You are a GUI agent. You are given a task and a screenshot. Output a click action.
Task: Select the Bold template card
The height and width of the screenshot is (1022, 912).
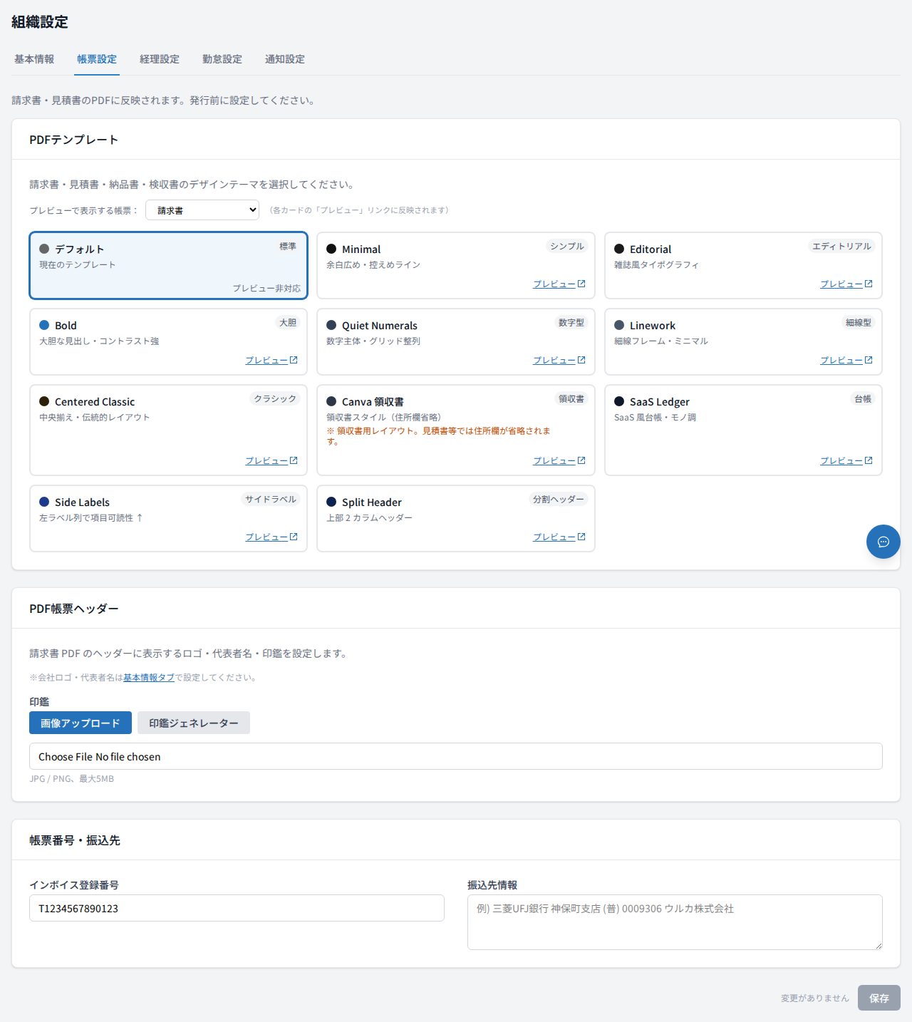(x=168, y=341)
